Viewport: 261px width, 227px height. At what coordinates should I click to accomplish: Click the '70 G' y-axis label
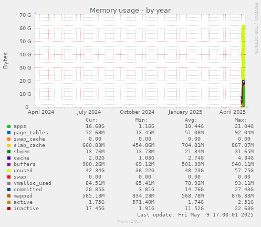[x=25, y=15]
